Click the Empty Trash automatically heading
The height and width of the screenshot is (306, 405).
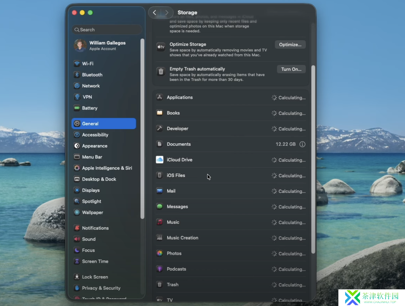[x=197, y=69]
